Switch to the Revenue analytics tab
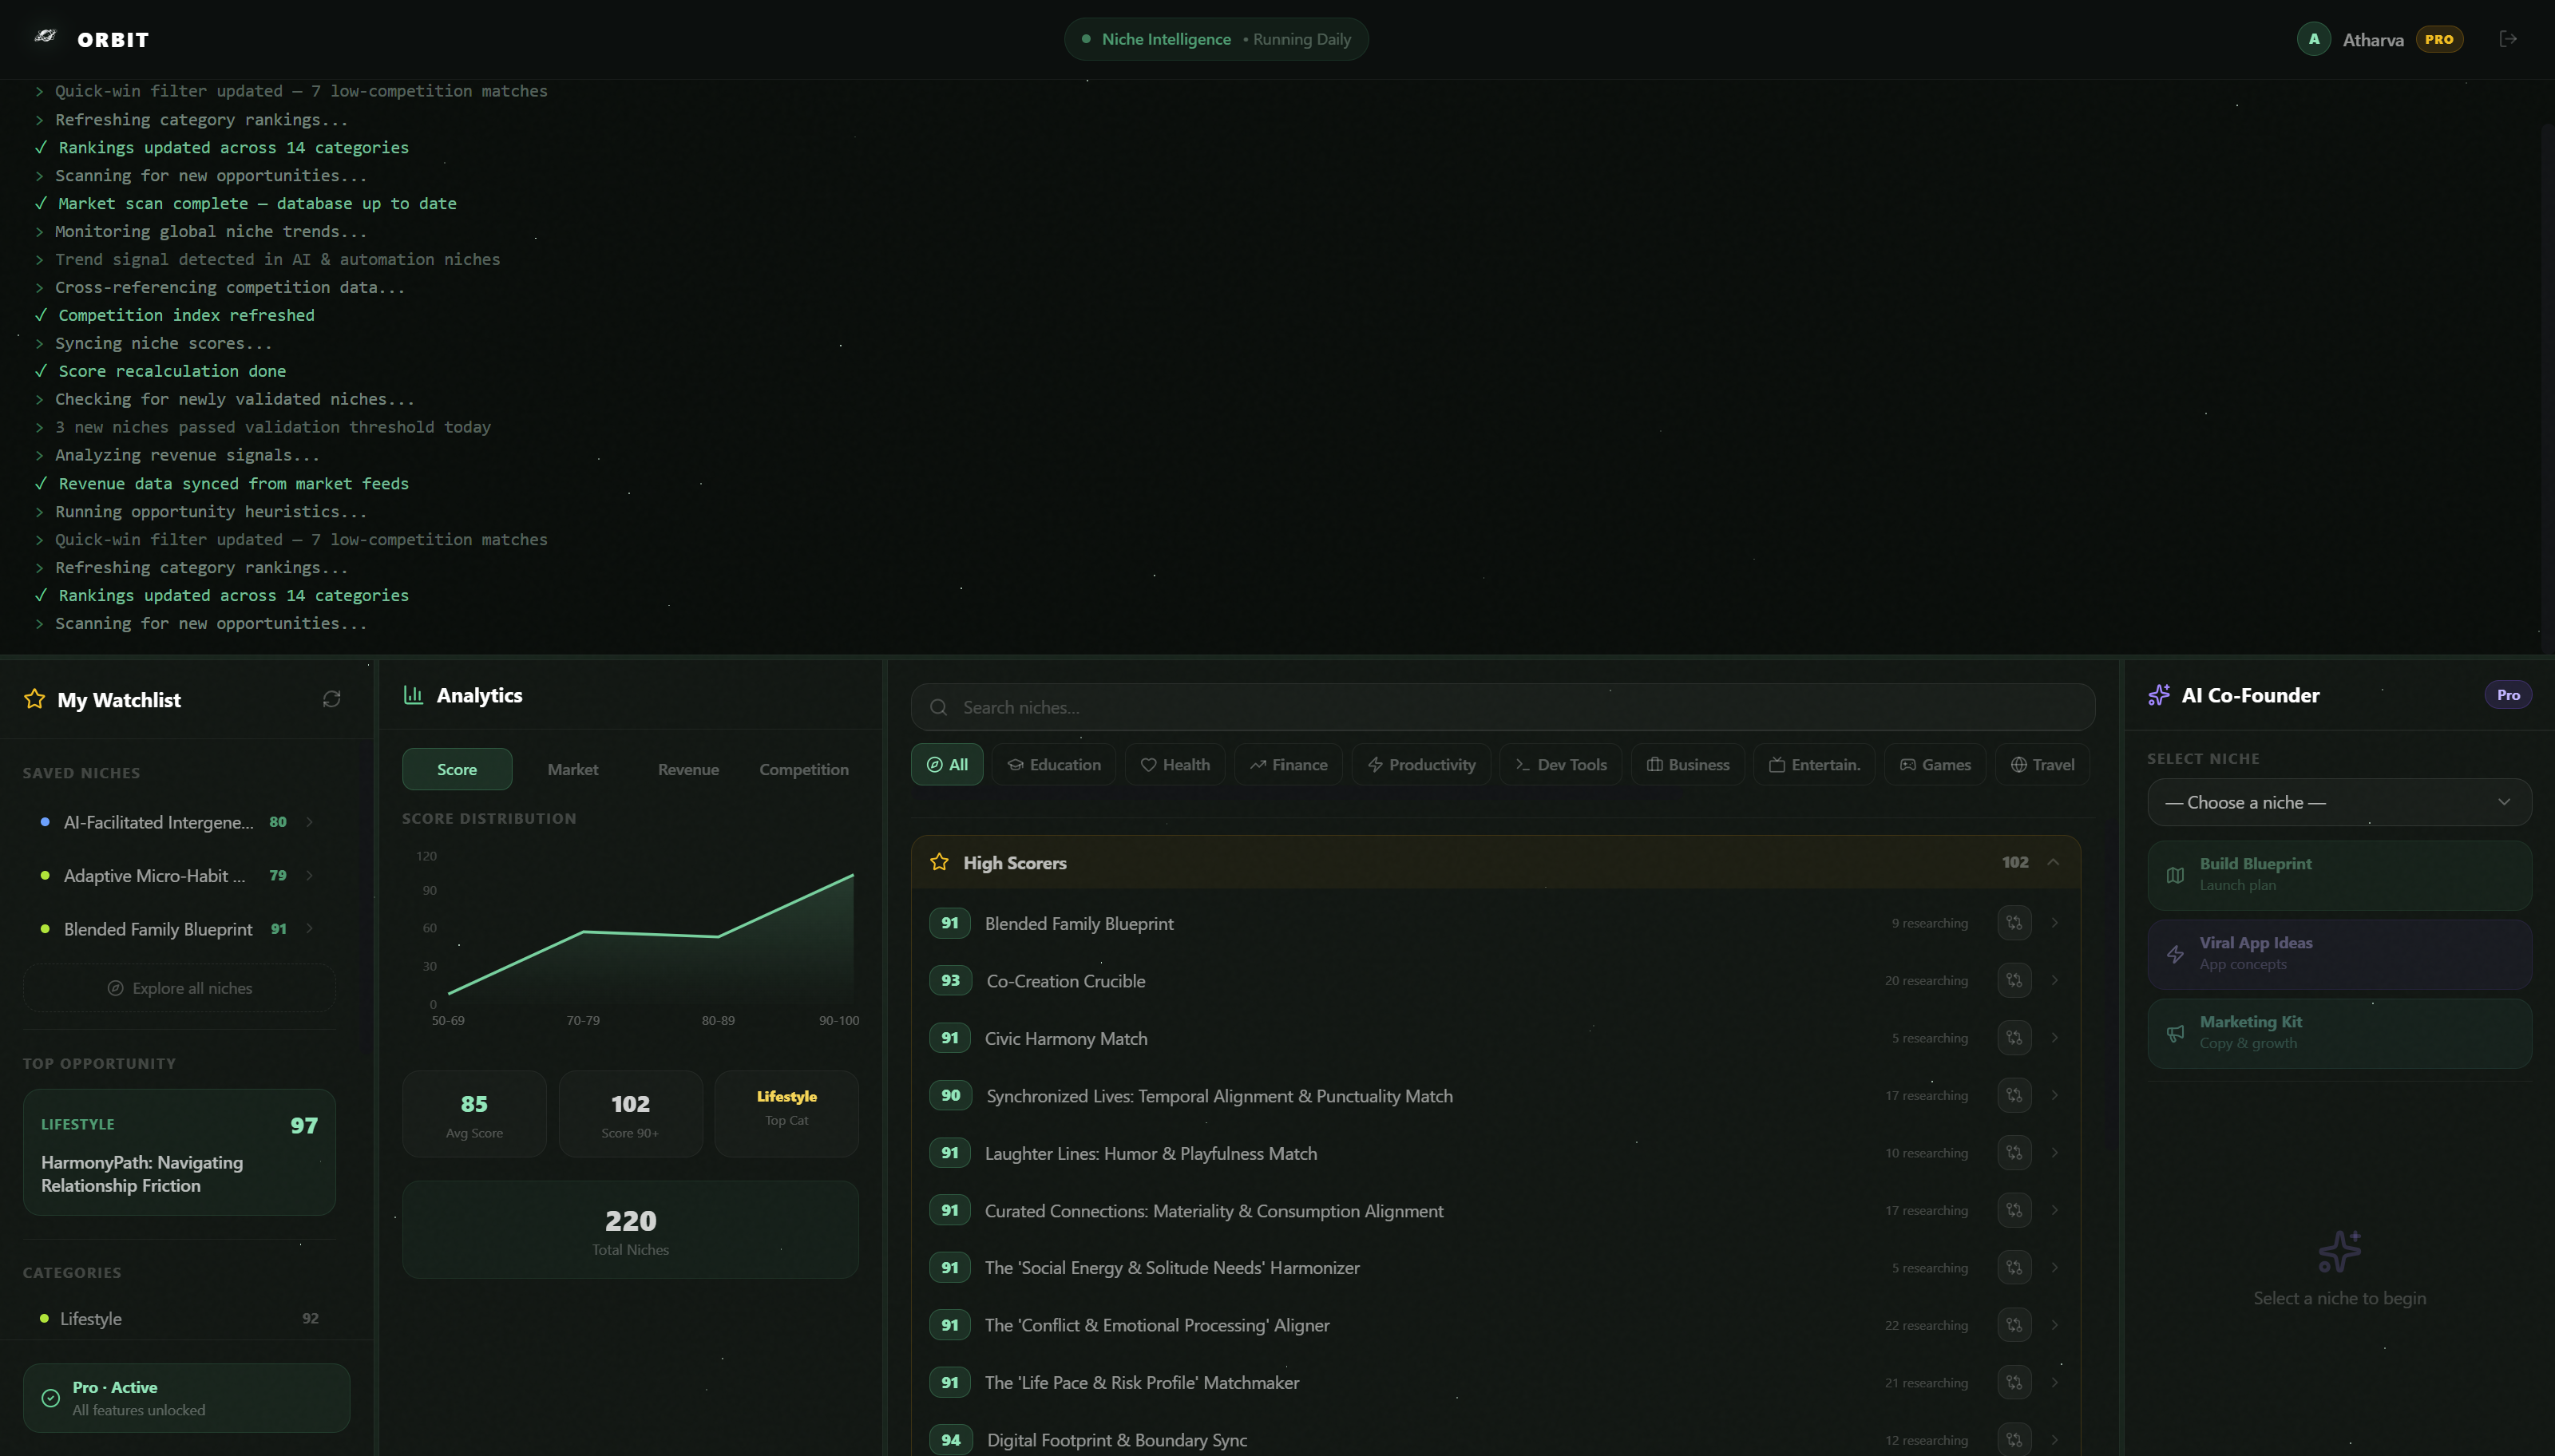Viewport: 2555px width, 1456px height. pyautogui.click(x=688, y=769)
